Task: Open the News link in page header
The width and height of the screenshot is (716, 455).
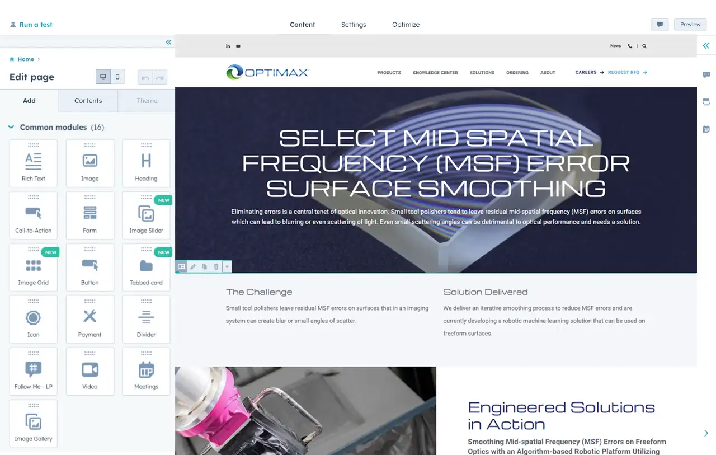Action: pyautogui.click(x=616, y=46)
